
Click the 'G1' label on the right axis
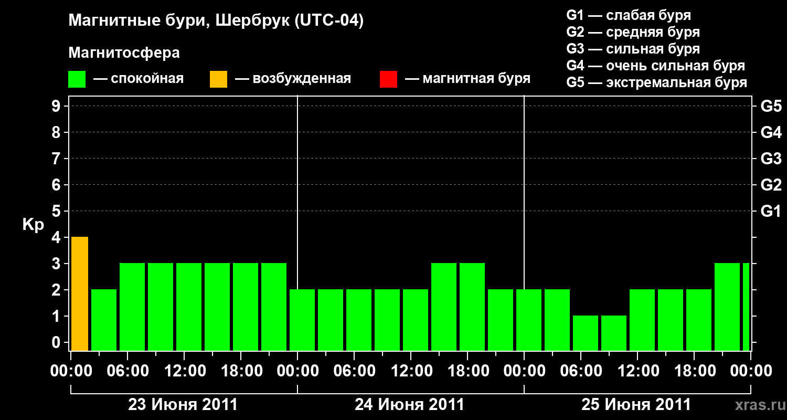point(771,211)
